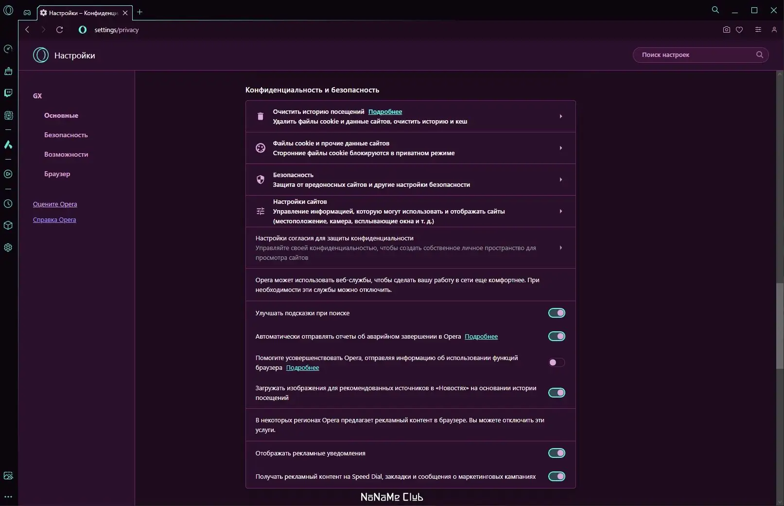Open History clock in sidebar
The height and width of the screenshot is (506, 784).
click(8, 204)
